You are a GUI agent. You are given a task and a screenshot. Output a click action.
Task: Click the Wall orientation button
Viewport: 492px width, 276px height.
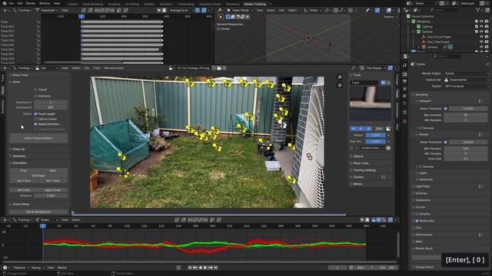[x=53, y=170]
